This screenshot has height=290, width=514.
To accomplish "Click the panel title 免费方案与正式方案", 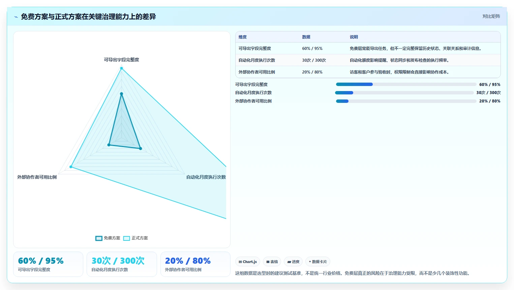I will (88, 17).
